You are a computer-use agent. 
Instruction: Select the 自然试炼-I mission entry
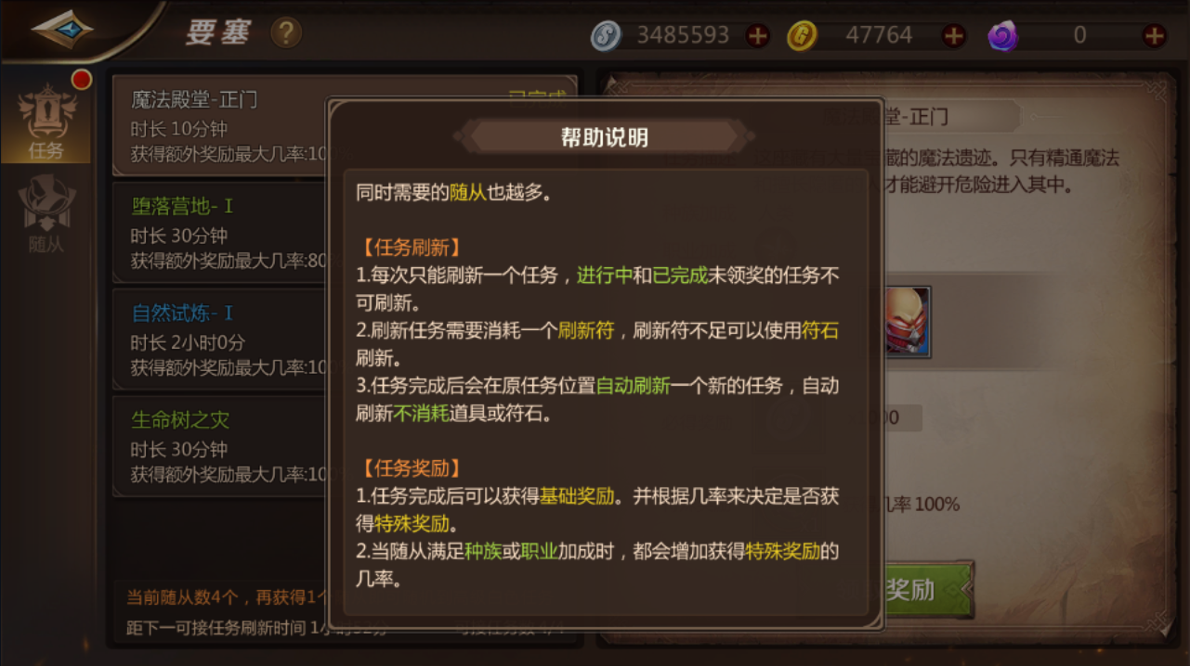(219, 339)
